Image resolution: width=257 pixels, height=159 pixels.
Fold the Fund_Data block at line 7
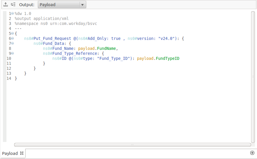point(12,43)
